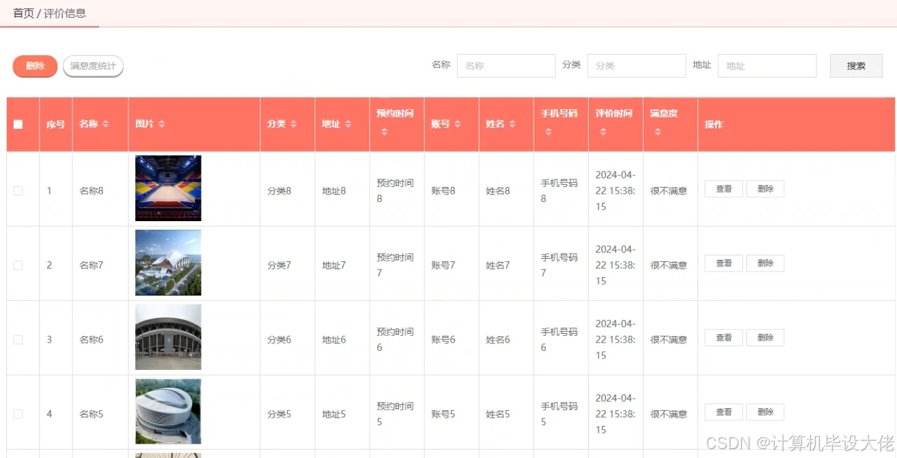The width and height of the screenshot is (897, 458).
Task: Open the stadium entrance thumbnail for 名称6
Action: [x=168, y=337]
